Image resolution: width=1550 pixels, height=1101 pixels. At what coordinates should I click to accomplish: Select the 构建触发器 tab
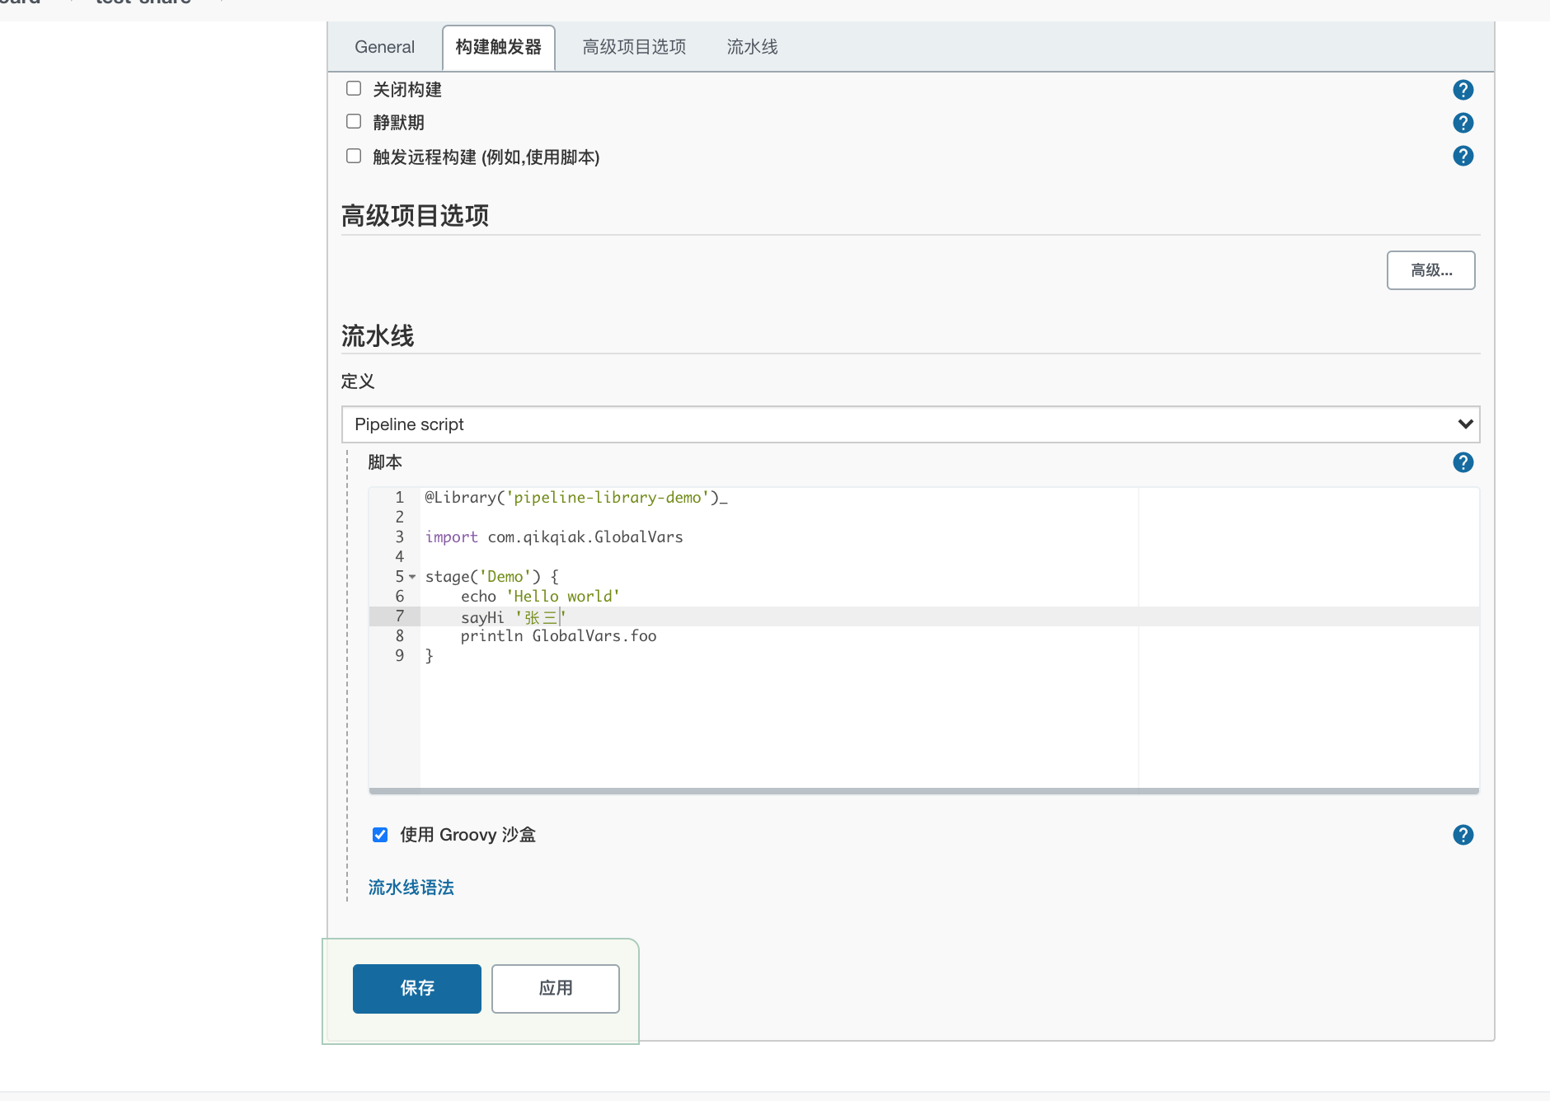pyautogui.click(x=498, y=47)
